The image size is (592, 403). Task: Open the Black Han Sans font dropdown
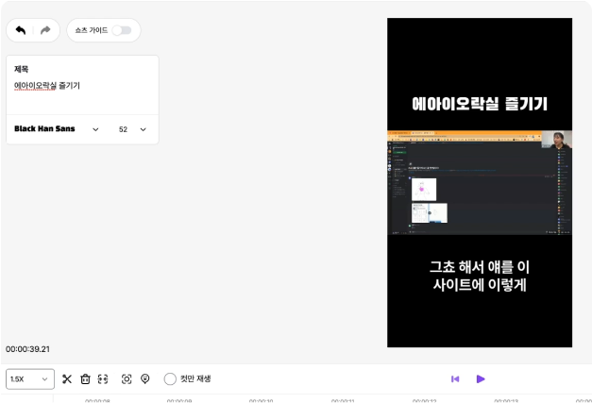click(x=57, y=129)
